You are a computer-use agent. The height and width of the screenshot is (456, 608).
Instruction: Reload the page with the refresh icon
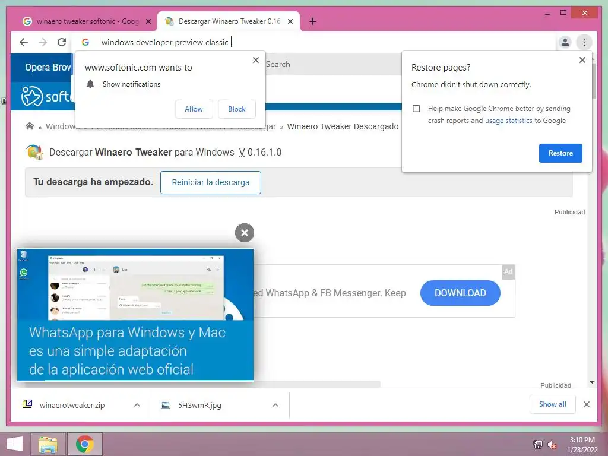pyautogui.click(x=62, y=42)
